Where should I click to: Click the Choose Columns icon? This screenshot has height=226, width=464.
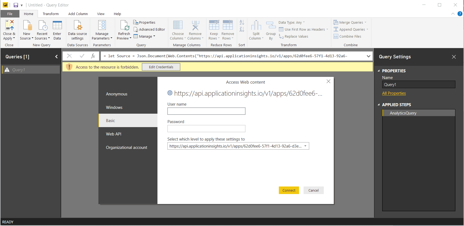coord(178,25)
